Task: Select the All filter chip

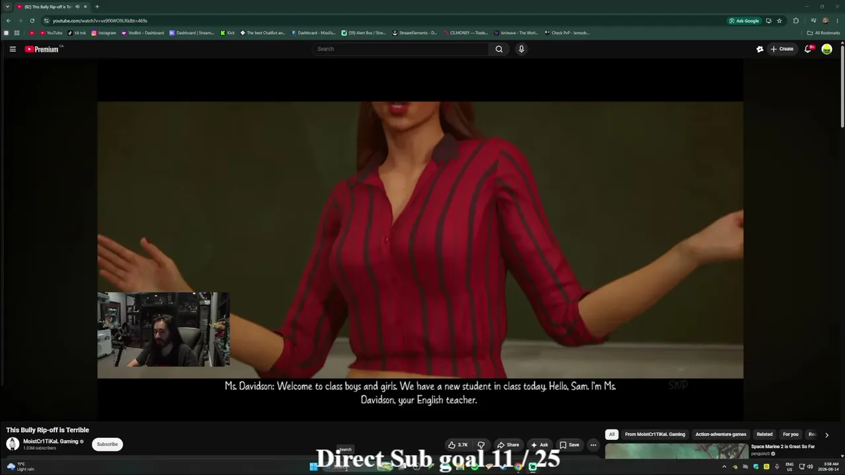Action: [612, 434]
